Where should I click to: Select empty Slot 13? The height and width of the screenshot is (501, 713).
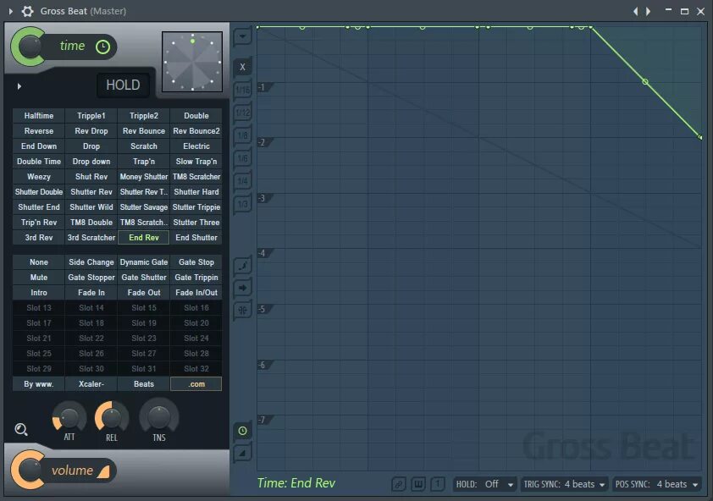click(x=39, y=308)
